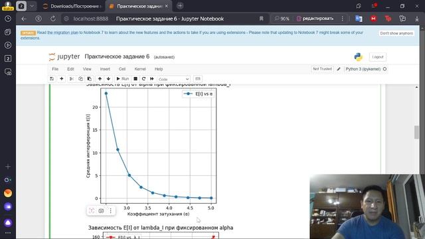Add a sidebar panel with plus icon

8,167
